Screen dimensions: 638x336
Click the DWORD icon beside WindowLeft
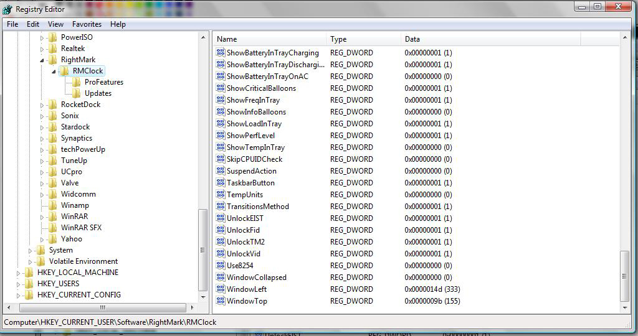tap(221, 289)
